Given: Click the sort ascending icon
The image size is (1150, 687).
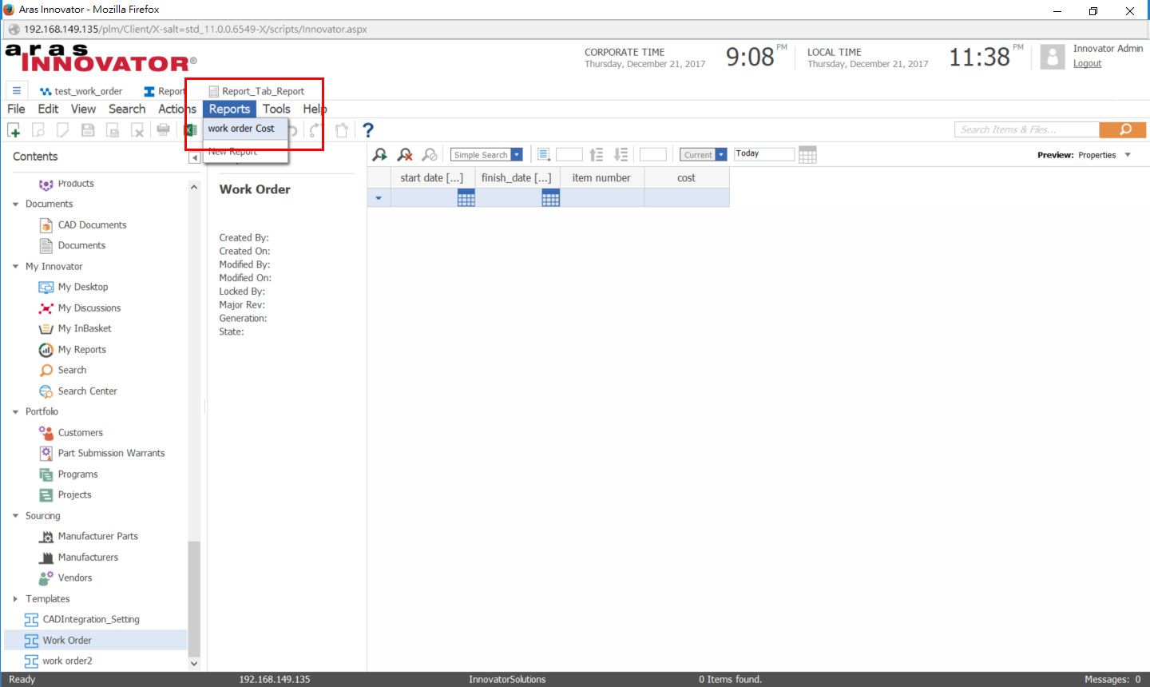Looking at the screenshot, I should pos(597,154).
